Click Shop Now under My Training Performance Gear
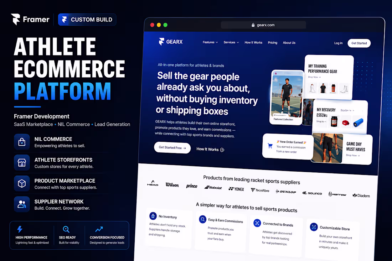 pyautogui.click(x=314, y=77)
